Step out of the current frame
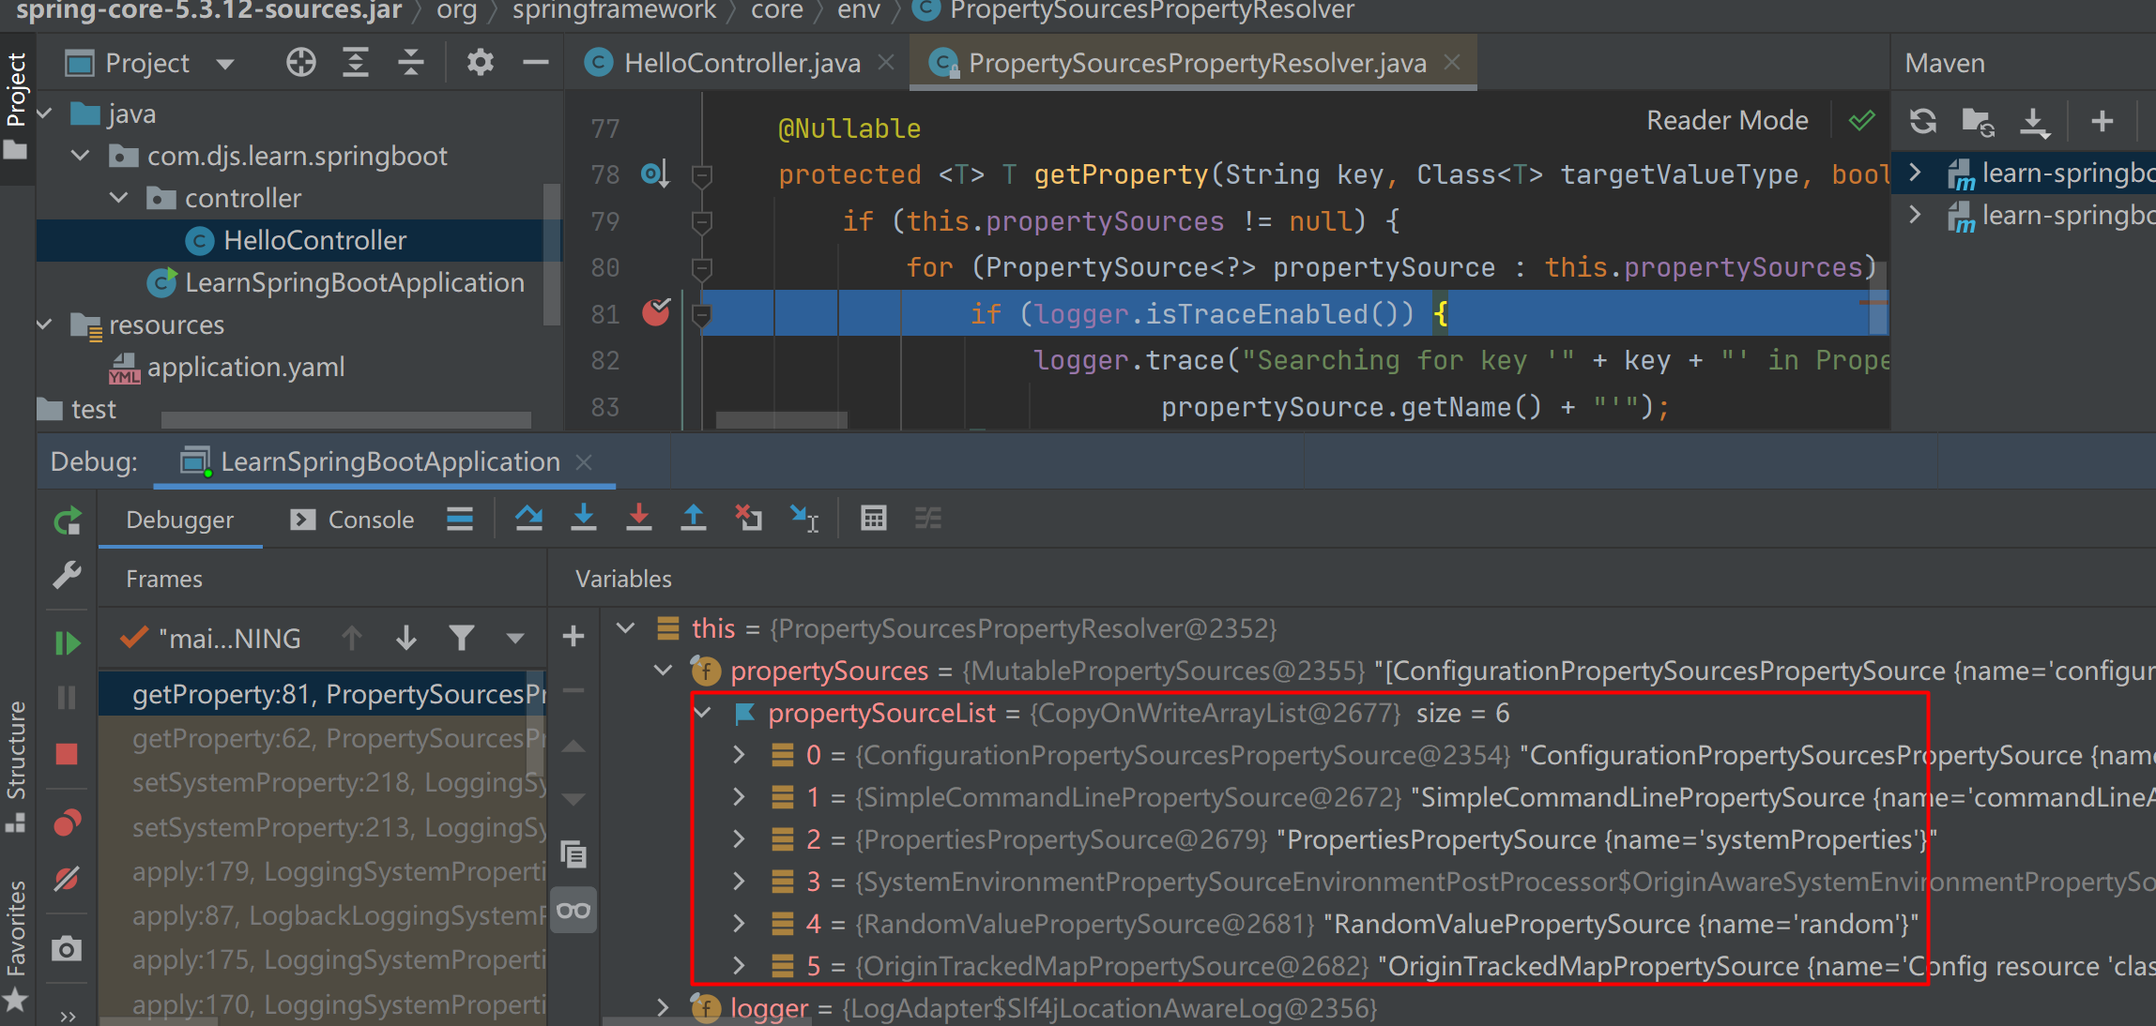 693,518
